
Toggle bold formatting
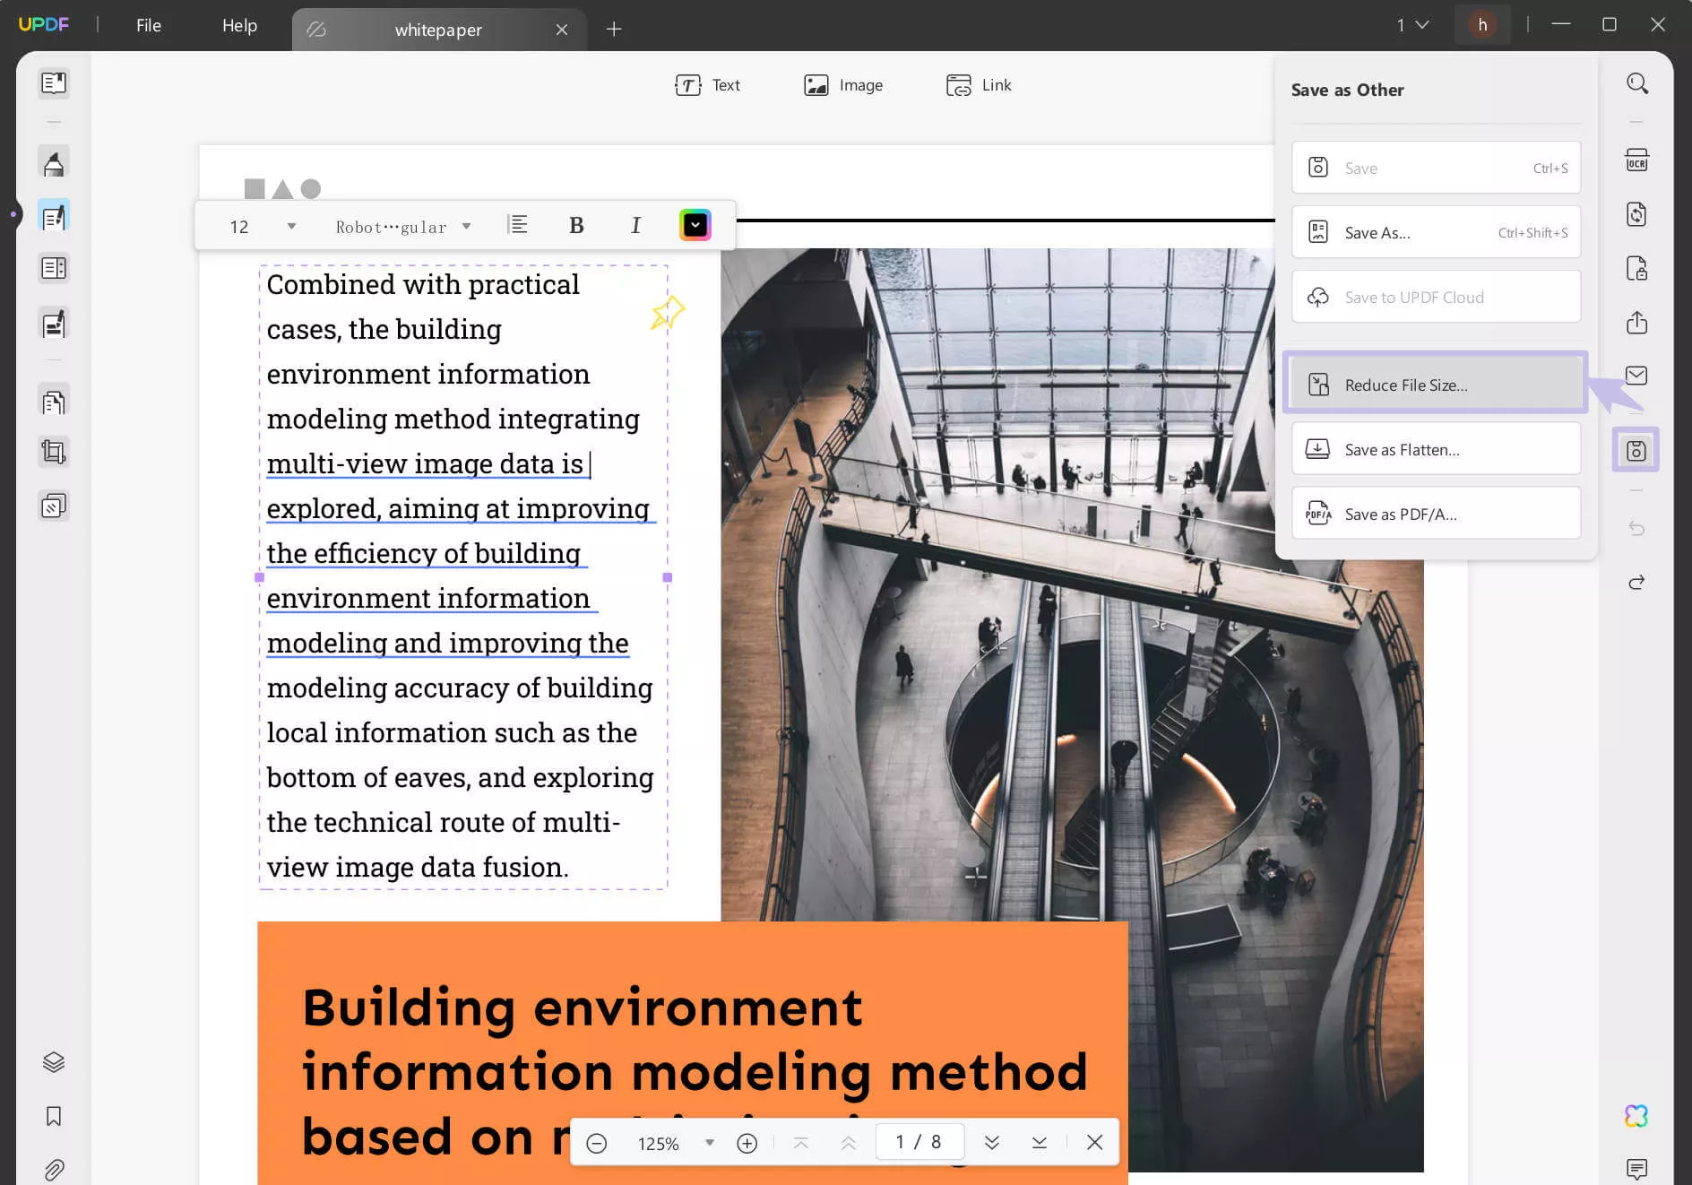pos(576,226)
